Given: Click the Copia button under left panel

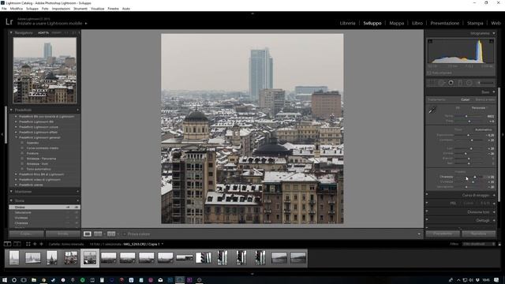Looking at the screenshot, I should pyautogui.click(x=26, y=234).
